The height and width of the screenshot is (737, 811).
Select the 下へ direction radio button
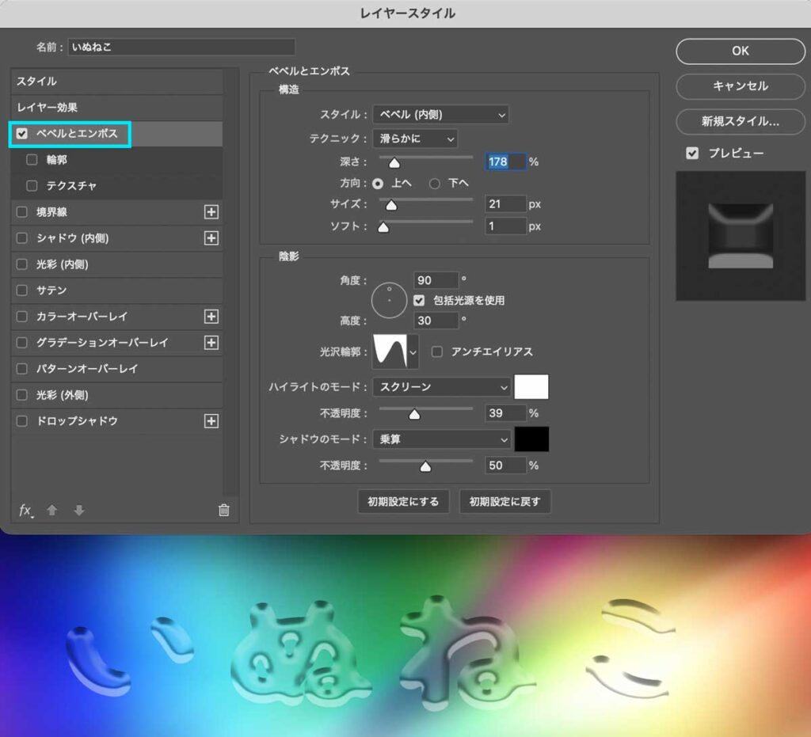436,183
